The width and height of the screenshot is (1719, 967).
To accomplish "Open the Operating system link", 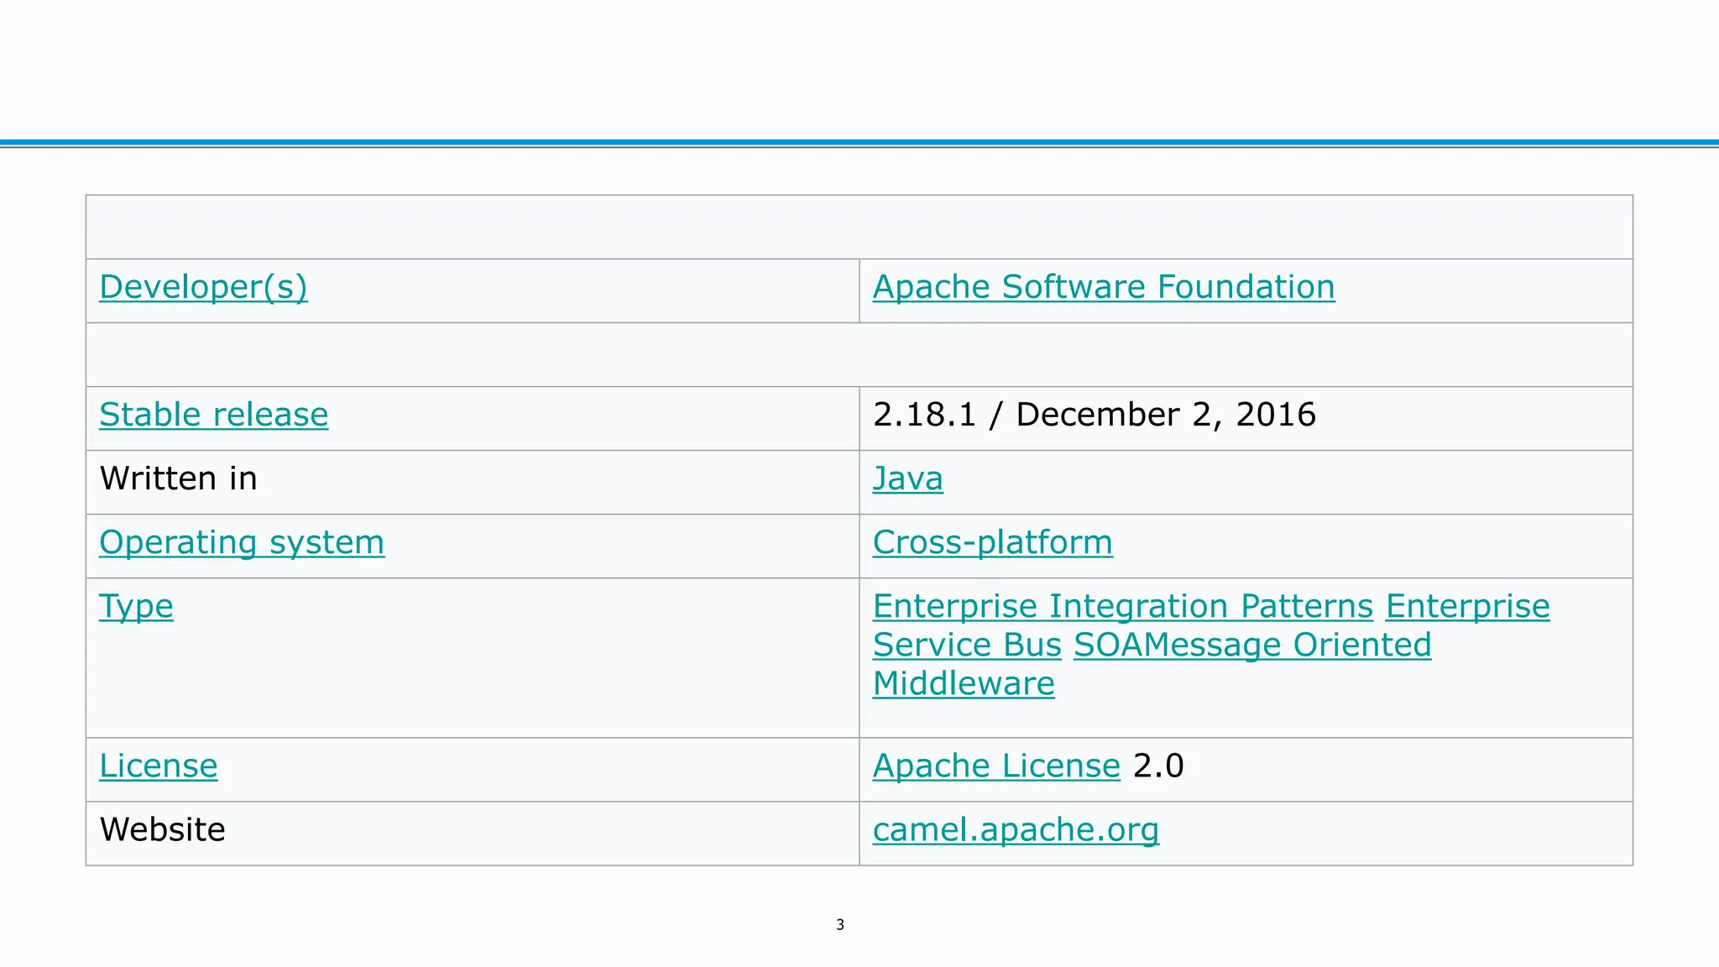I will (x=242, y=542).
